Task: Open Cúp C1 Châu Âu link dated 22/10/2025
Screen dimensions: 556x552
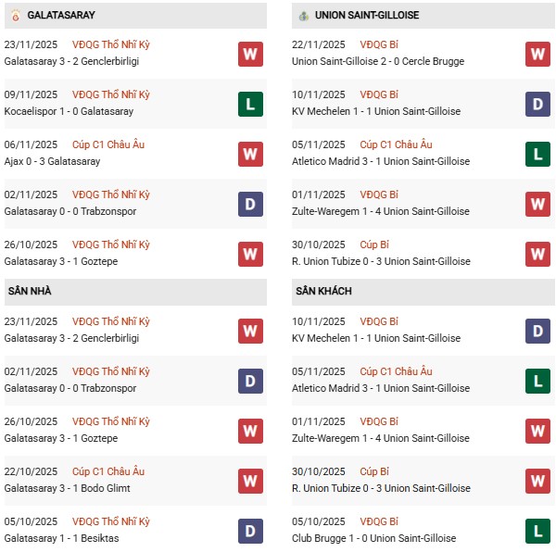Action: click(108, 471)
